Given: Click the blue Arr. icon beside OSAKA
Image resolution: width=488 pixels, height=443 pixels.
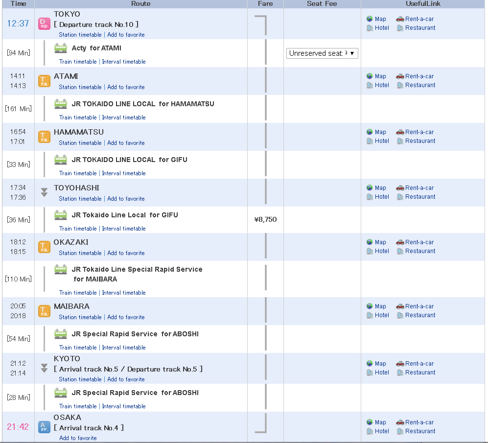Looking at the screenshot, I should (x=45, y=427).
